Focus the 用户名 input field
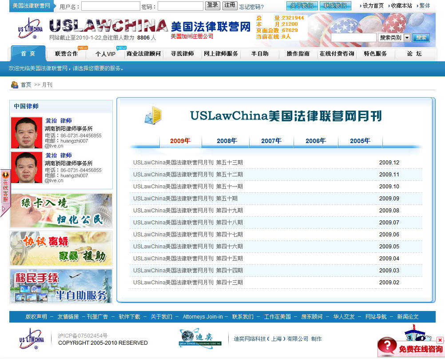The height and width of the screenshot is (359, 445). tap(111, 6)
